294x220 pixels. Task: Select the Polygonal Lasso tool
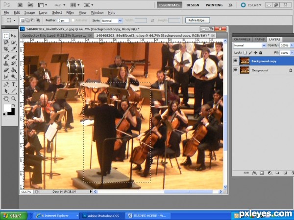pyautogui.click(x=6, y=42)
